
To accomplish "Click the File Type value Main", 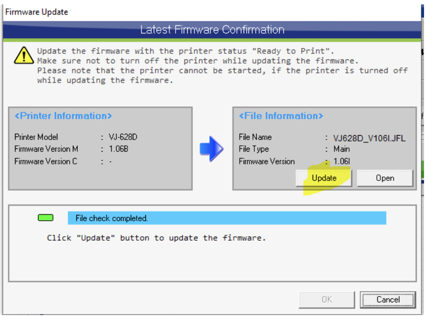I will (341, 149).
